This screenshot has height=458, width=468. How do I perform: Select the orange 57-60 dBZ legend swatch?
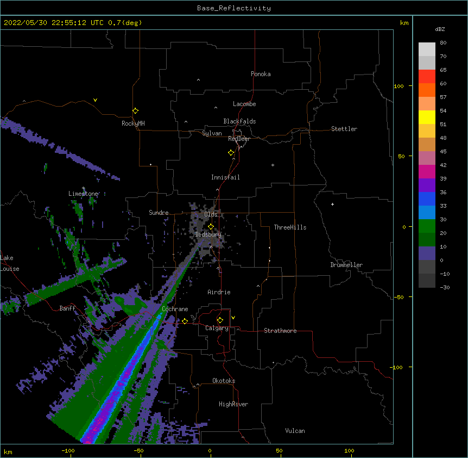tap(427, 90)
